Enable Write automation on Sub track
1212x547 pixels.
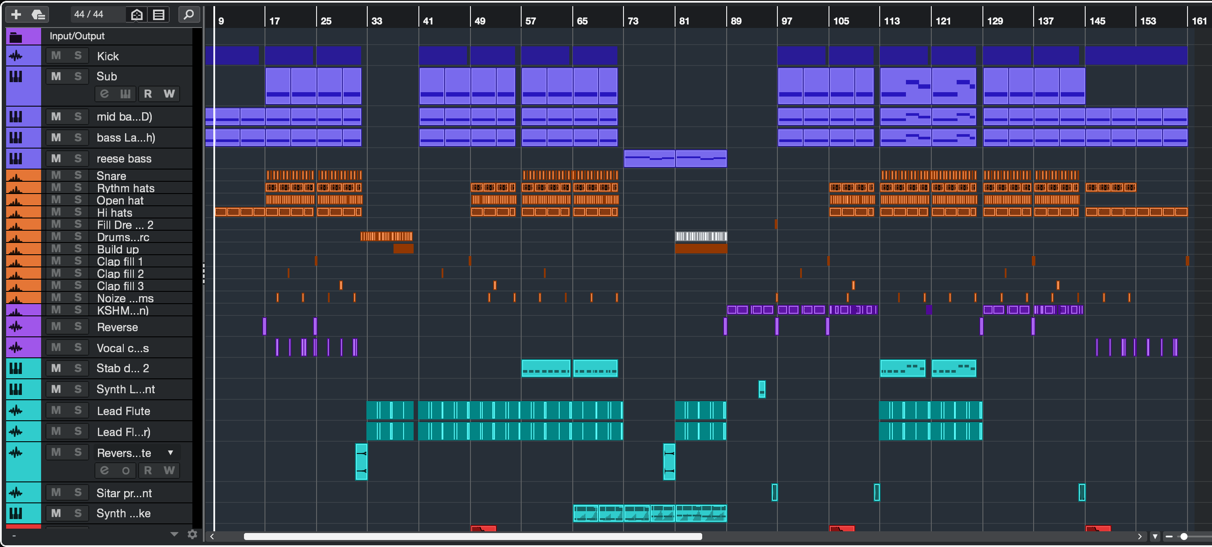[x=169, y=93]
